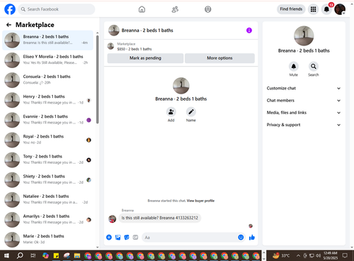Open the Friends icon in top navigation
The image size is (354, 261).
pyautogui.click(x=175, y=9)
